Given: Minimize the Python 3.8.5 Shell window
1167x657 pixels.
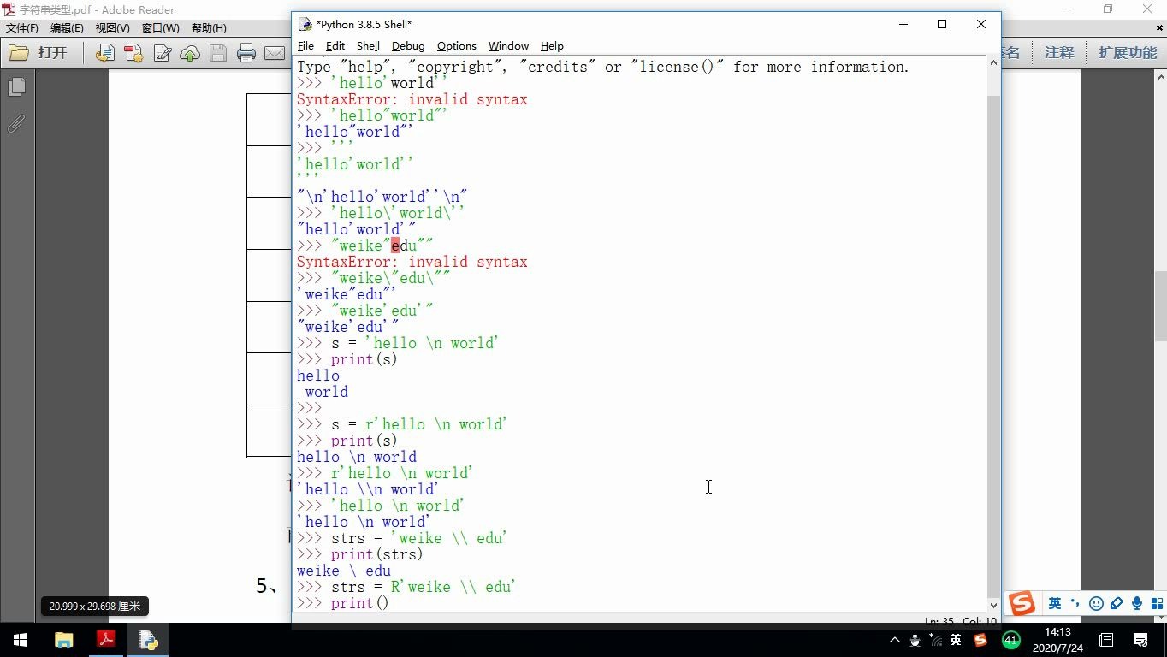Looking at the screenshot, I should click(x=903, y=24).
